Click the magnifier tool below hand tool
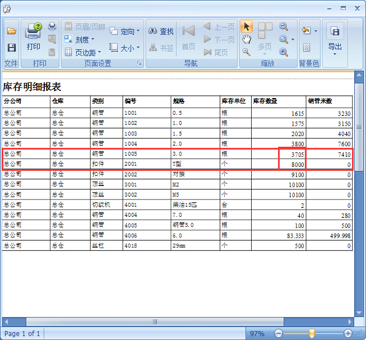Image resolution: width=366 pixels, height=340 pixels. pos(247,52)
